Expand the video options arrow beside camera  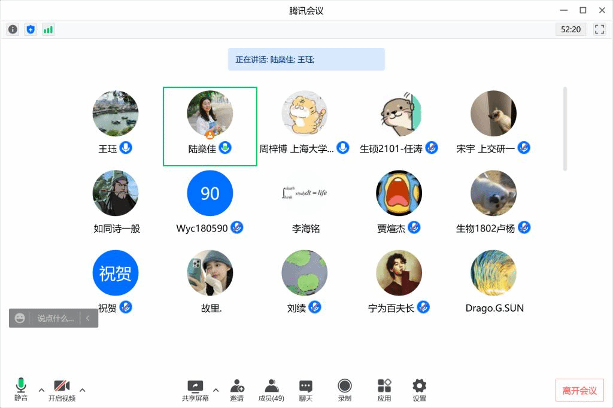click(83, 390)
